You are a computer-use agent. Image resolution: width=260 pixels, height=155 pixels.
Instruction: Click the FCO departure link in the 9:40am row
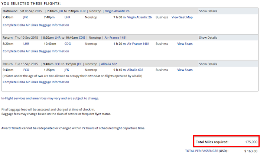coord(26,70)
